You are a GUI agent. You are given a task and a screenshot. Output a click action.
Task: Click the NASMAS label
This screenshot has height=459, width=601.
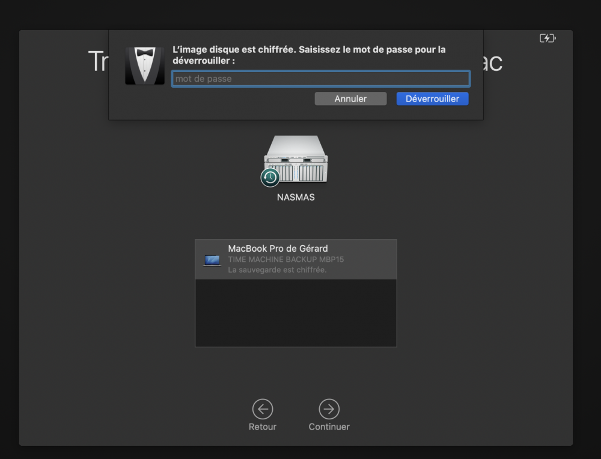click(x=296, y=197)
